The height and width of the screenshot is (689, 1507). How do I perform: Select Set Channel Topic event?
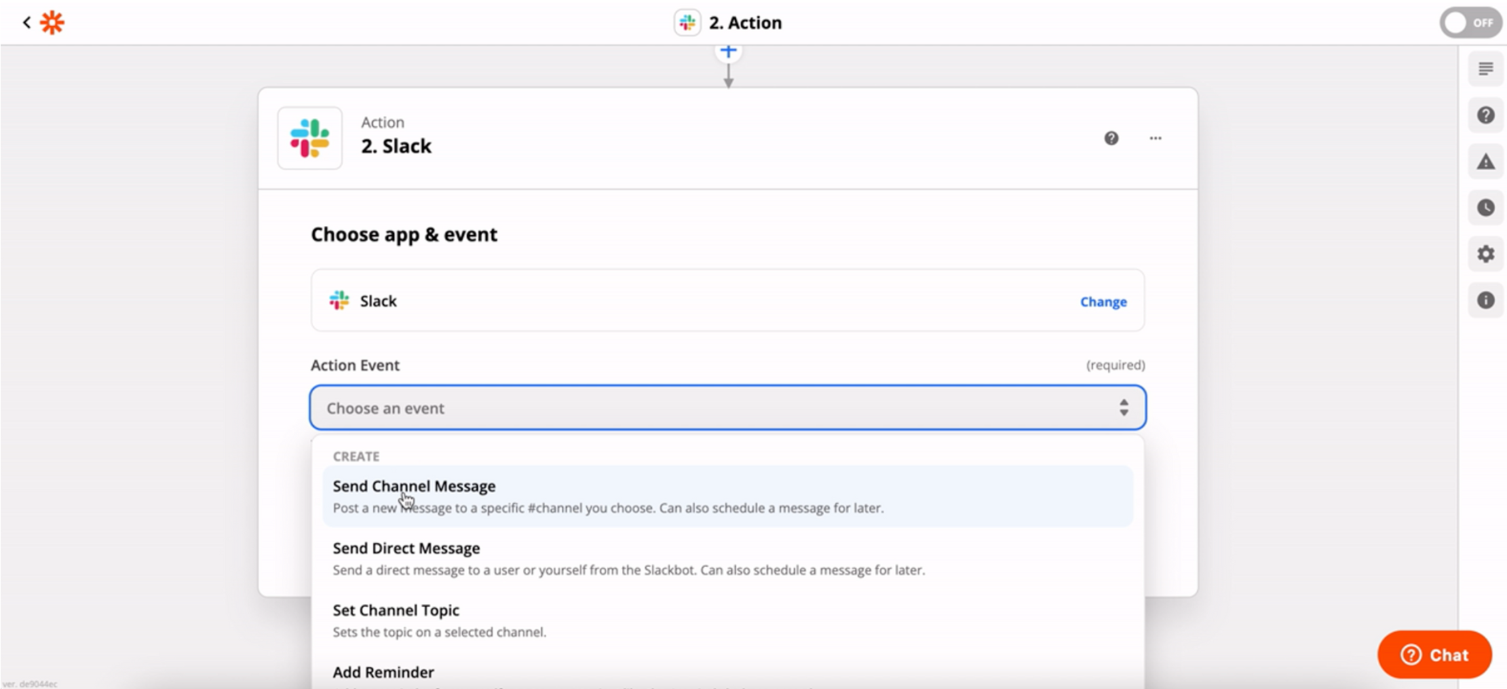tap(727, 621)
